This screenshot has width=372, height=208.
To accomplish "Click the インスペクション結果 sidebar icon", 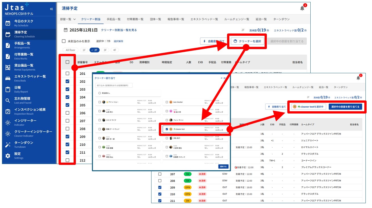I will pos(8,112).
